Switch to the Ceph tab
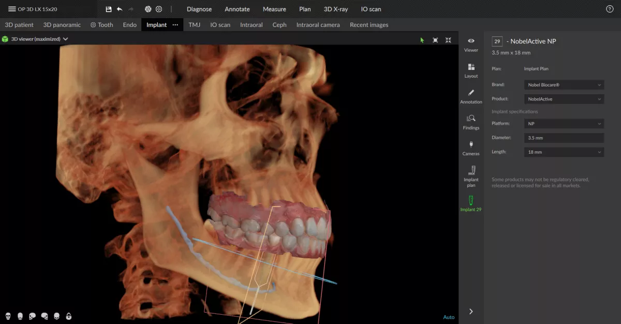The image size is (621, 324). coord(279,25)
